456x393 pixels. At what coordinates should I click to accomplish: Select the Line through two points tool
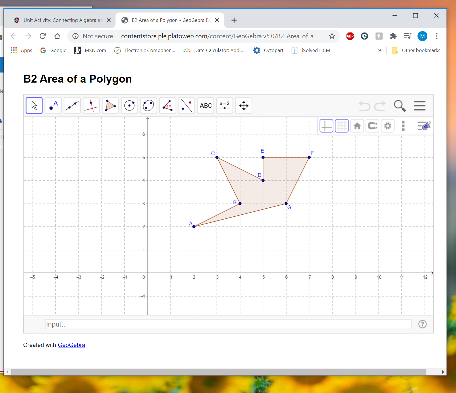(72, 106)
